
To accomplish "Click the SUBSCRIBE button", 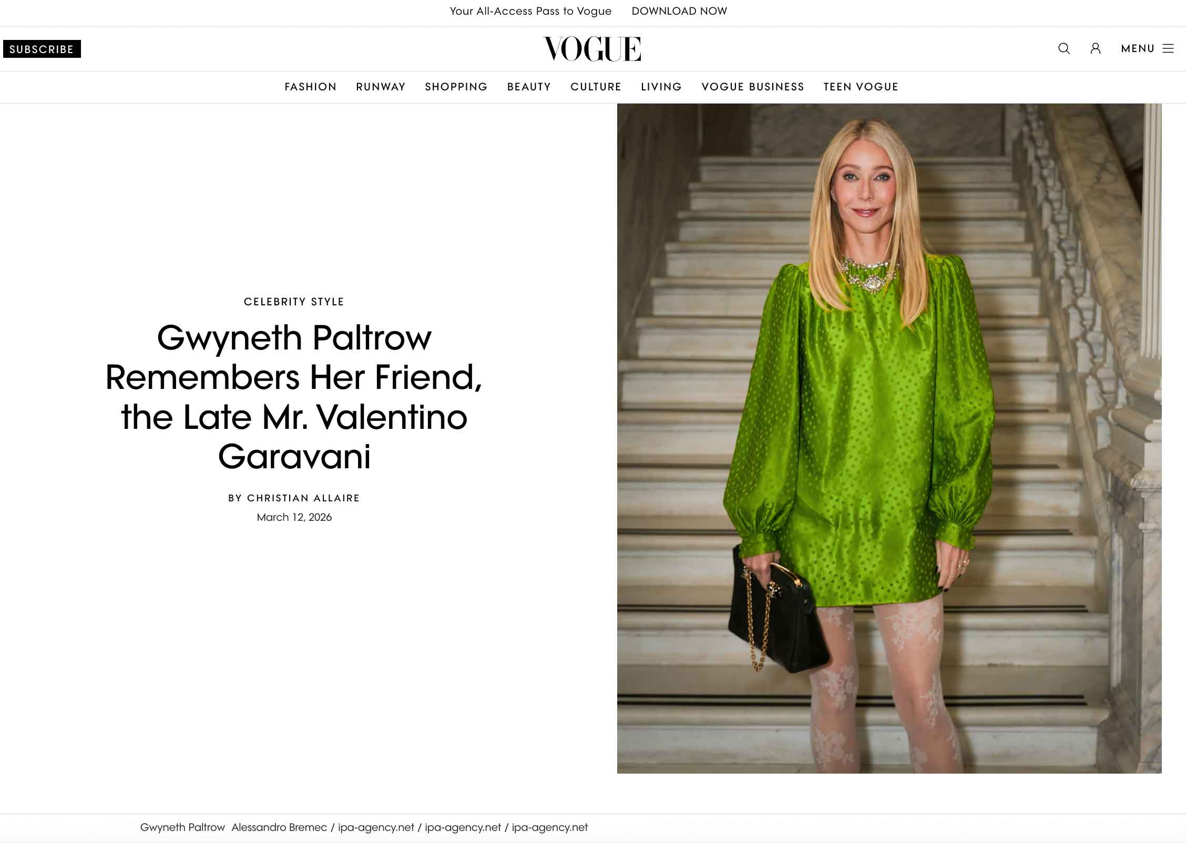I will tap(42, 49).
